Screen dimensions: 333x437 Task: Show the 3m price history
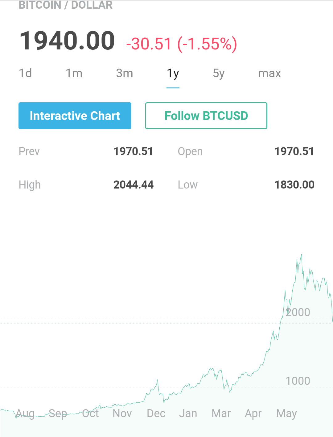(125, 74)
